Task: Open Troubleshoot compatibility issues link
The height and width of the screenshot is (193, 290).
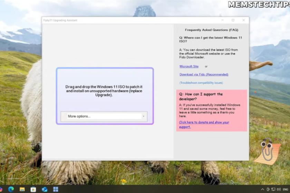Action: pyautogui.click(x=201, y=83)
